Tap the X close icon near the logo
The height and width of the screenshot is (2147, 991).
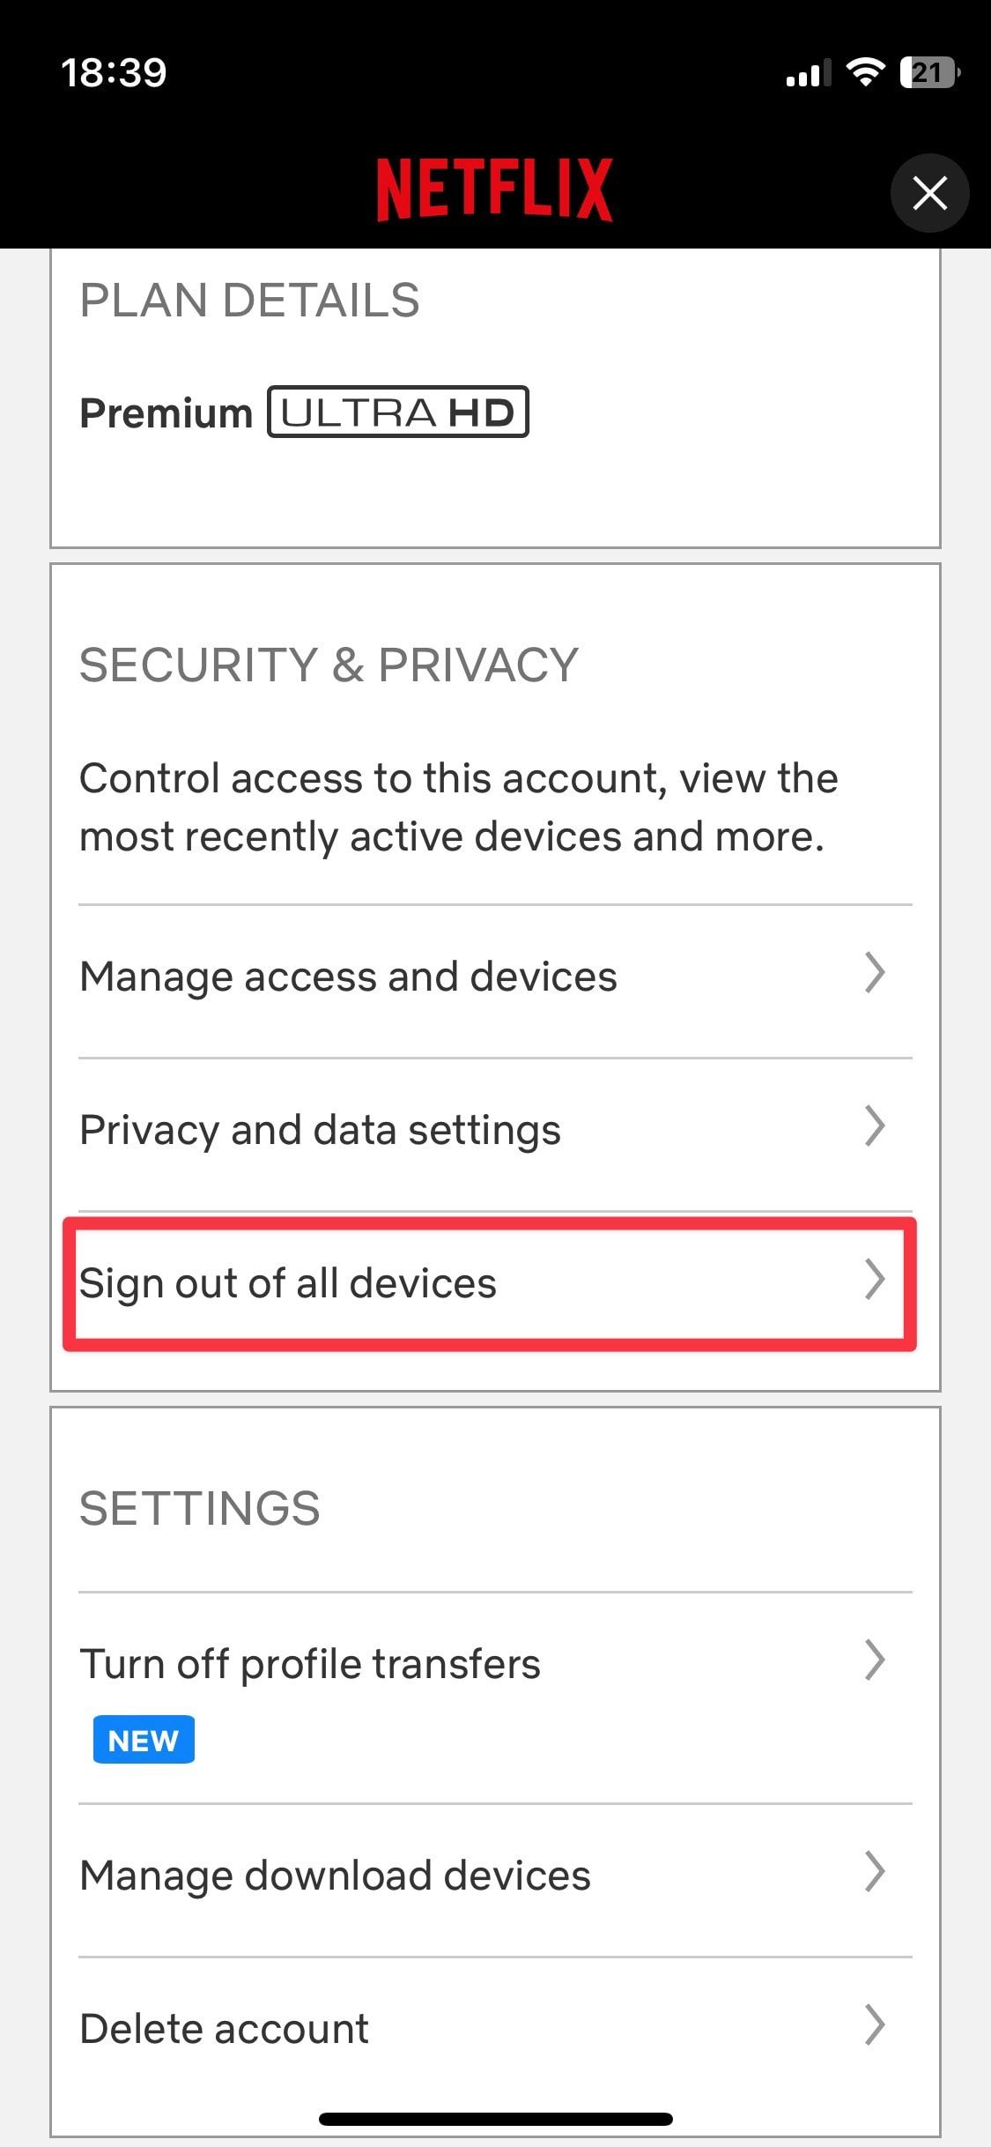coord(929,193)
